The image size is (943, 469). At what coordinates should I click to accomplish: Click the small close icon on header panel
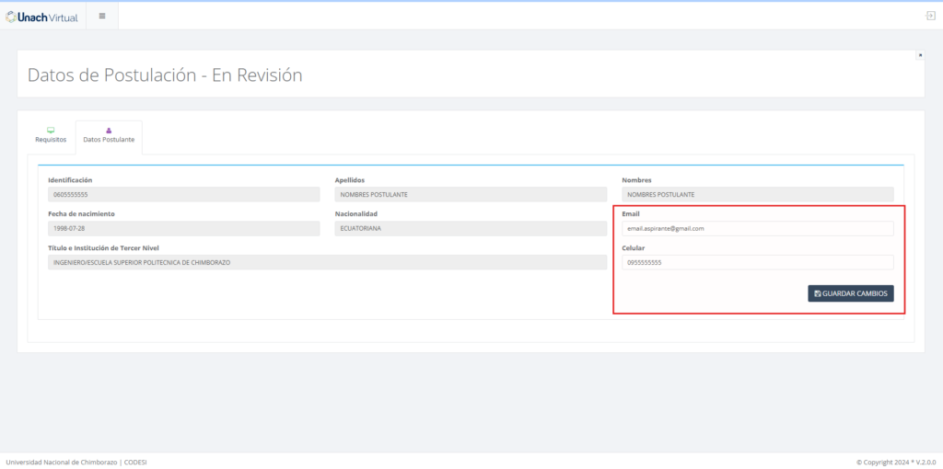pyautogui.click(x=919, y=55)
